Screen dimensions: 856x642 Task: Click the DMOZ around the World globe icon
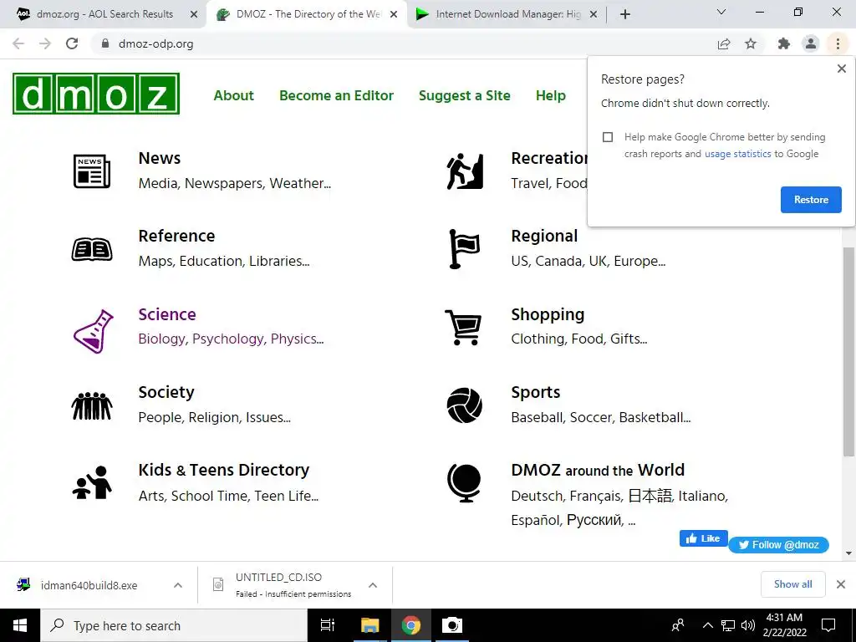pos(464,483)
